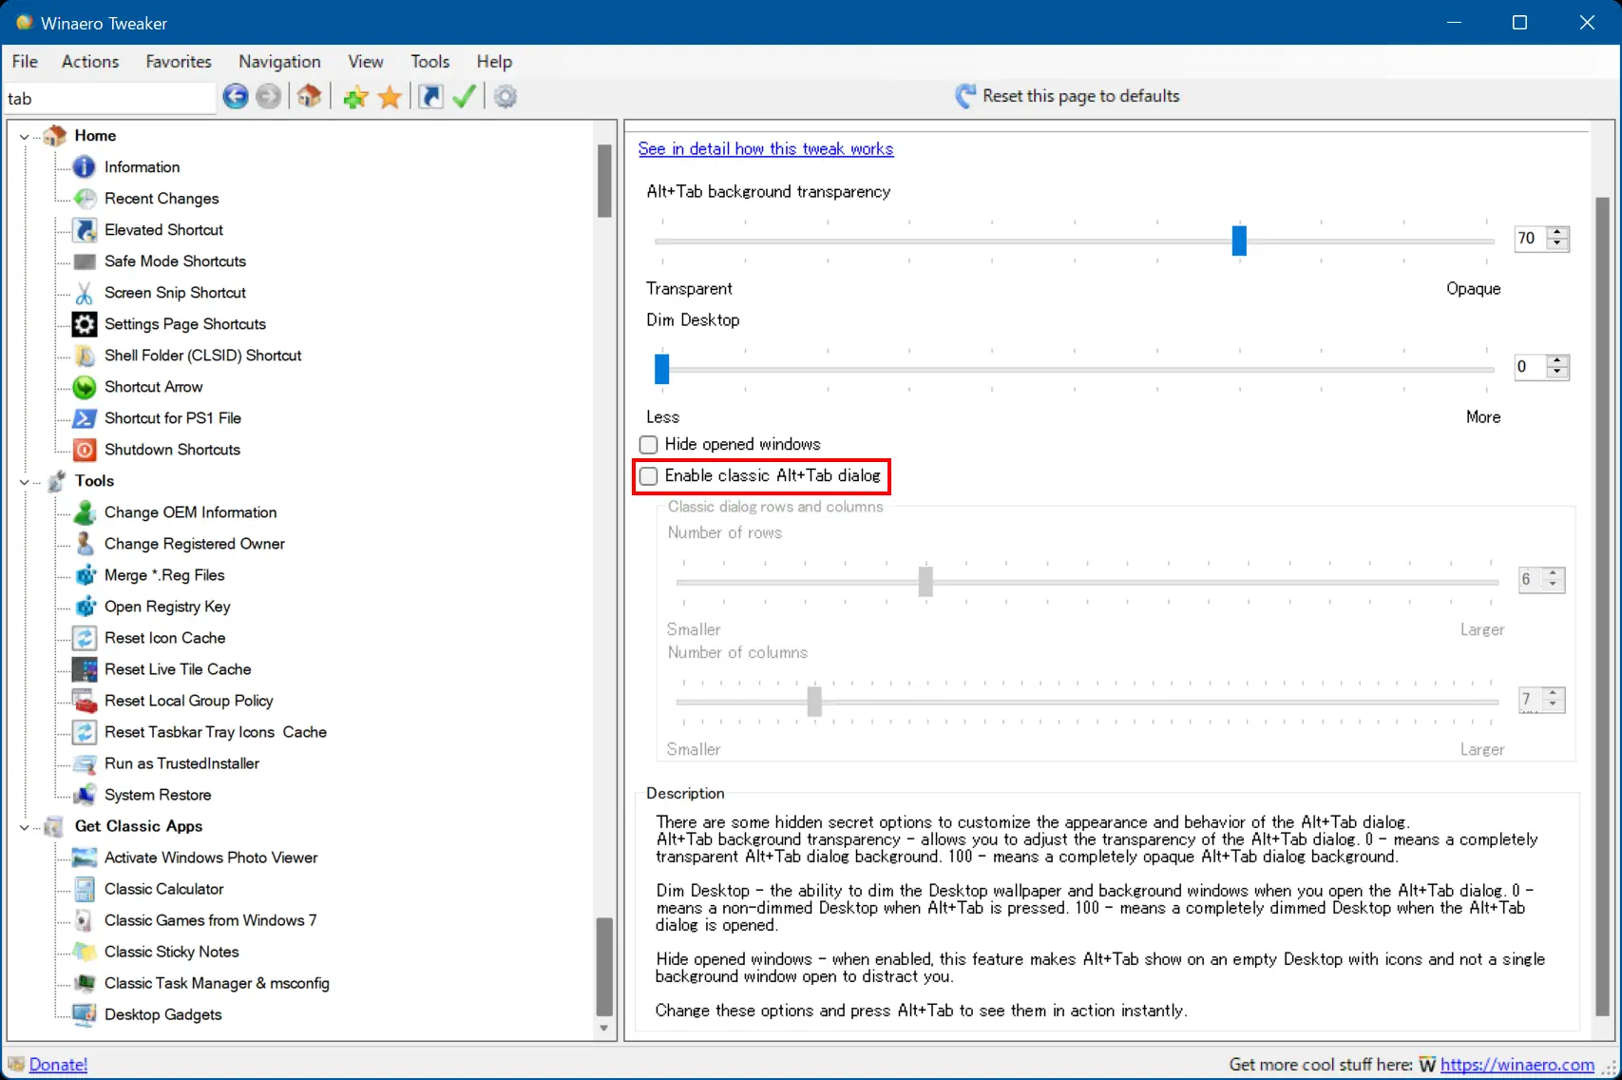Open the Favorites menu
Screen dimensions: 1622x1080
tap(179, 62)
